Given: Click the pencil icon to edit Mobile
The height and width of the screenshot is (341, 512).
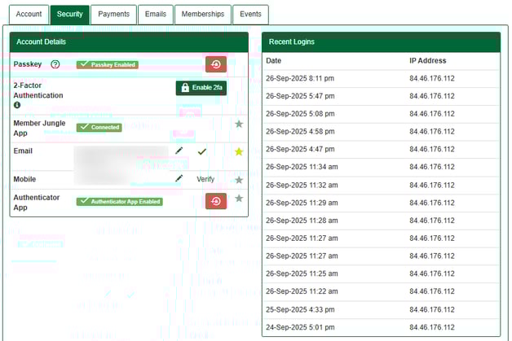Looking at the screenshot, I should [x=179, y=178].
